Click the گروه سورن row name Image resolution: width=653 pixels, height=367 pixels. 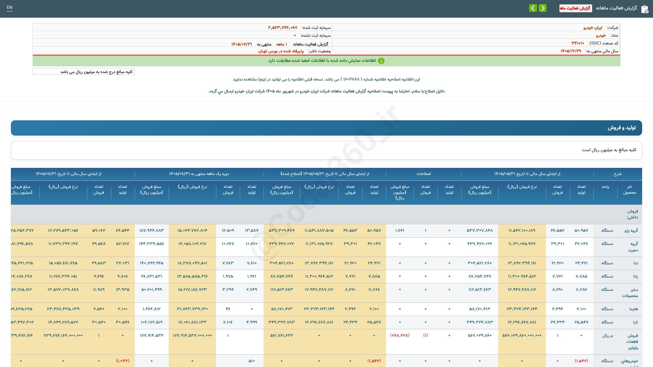click(x=633, y=247)
